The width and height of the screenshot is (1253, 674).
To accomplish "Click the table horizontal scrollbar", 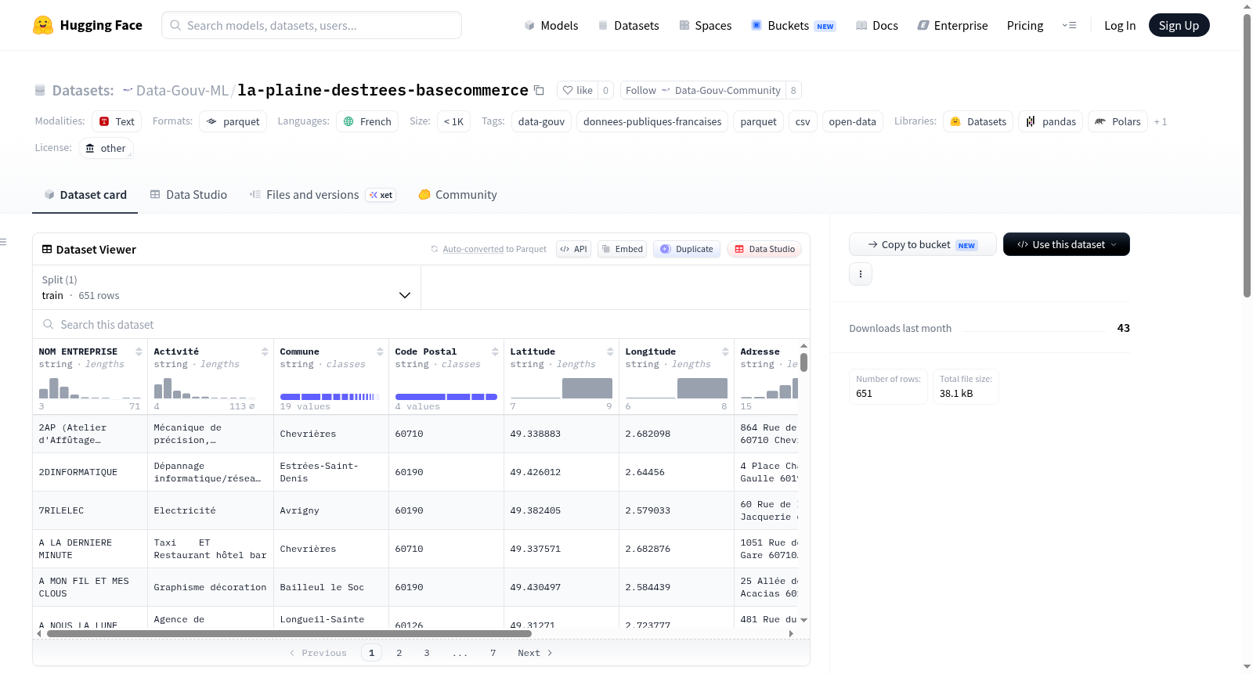I will [x=290, y=633].
